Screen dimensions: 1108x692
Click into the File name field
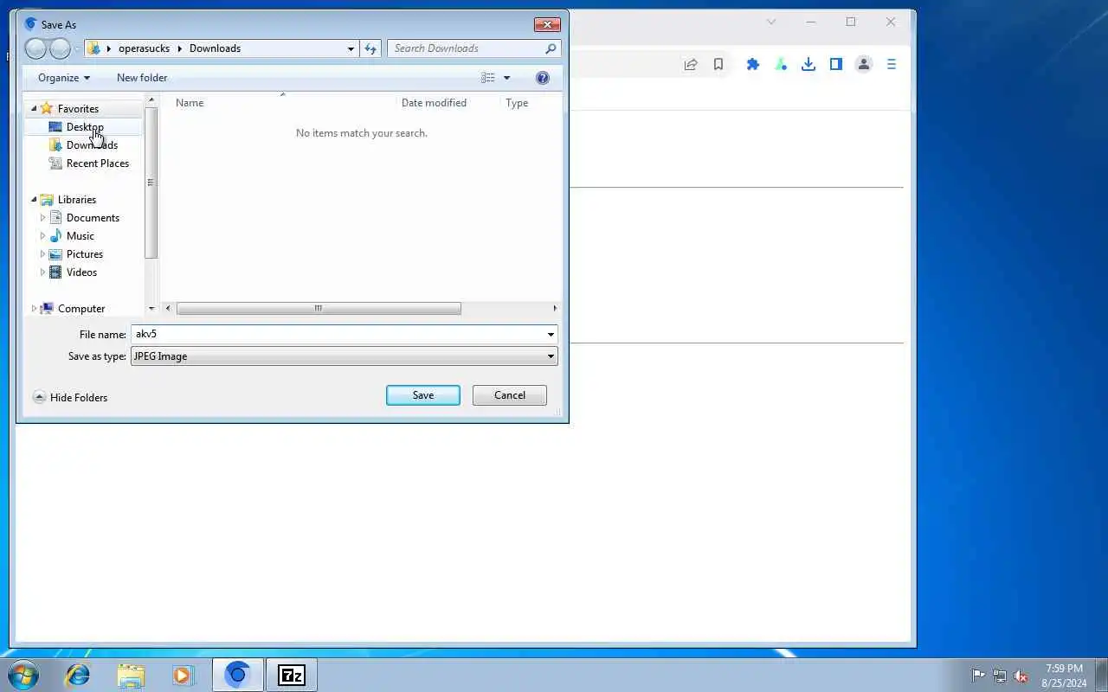point(338,334)
